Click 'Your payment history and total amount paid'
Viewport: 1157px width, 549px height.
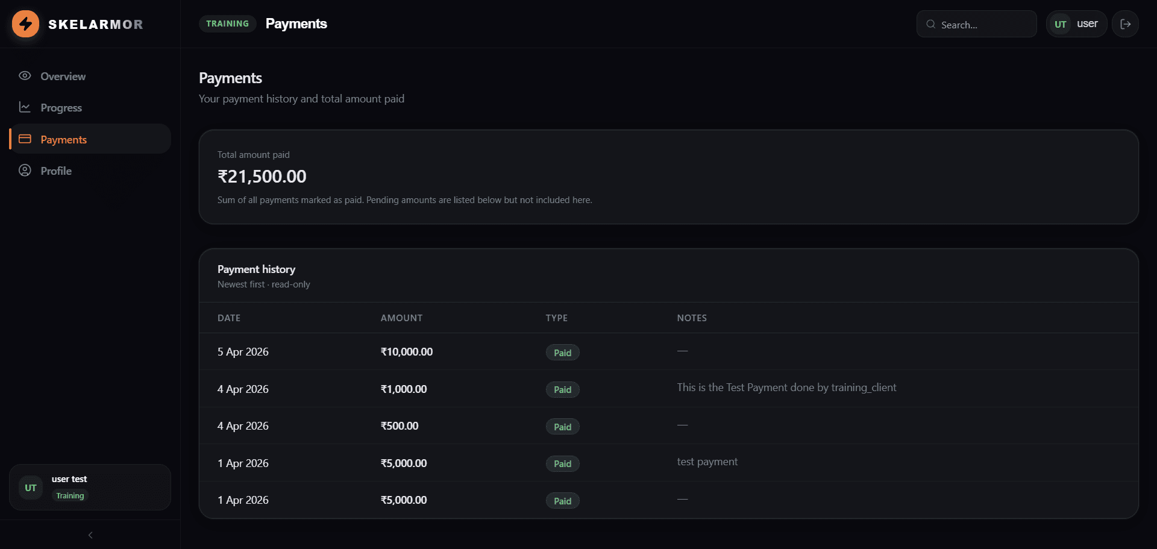point(301,99)
